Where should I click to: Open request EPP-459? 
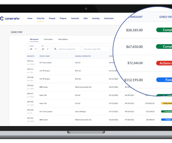click(x=30, y=102)
